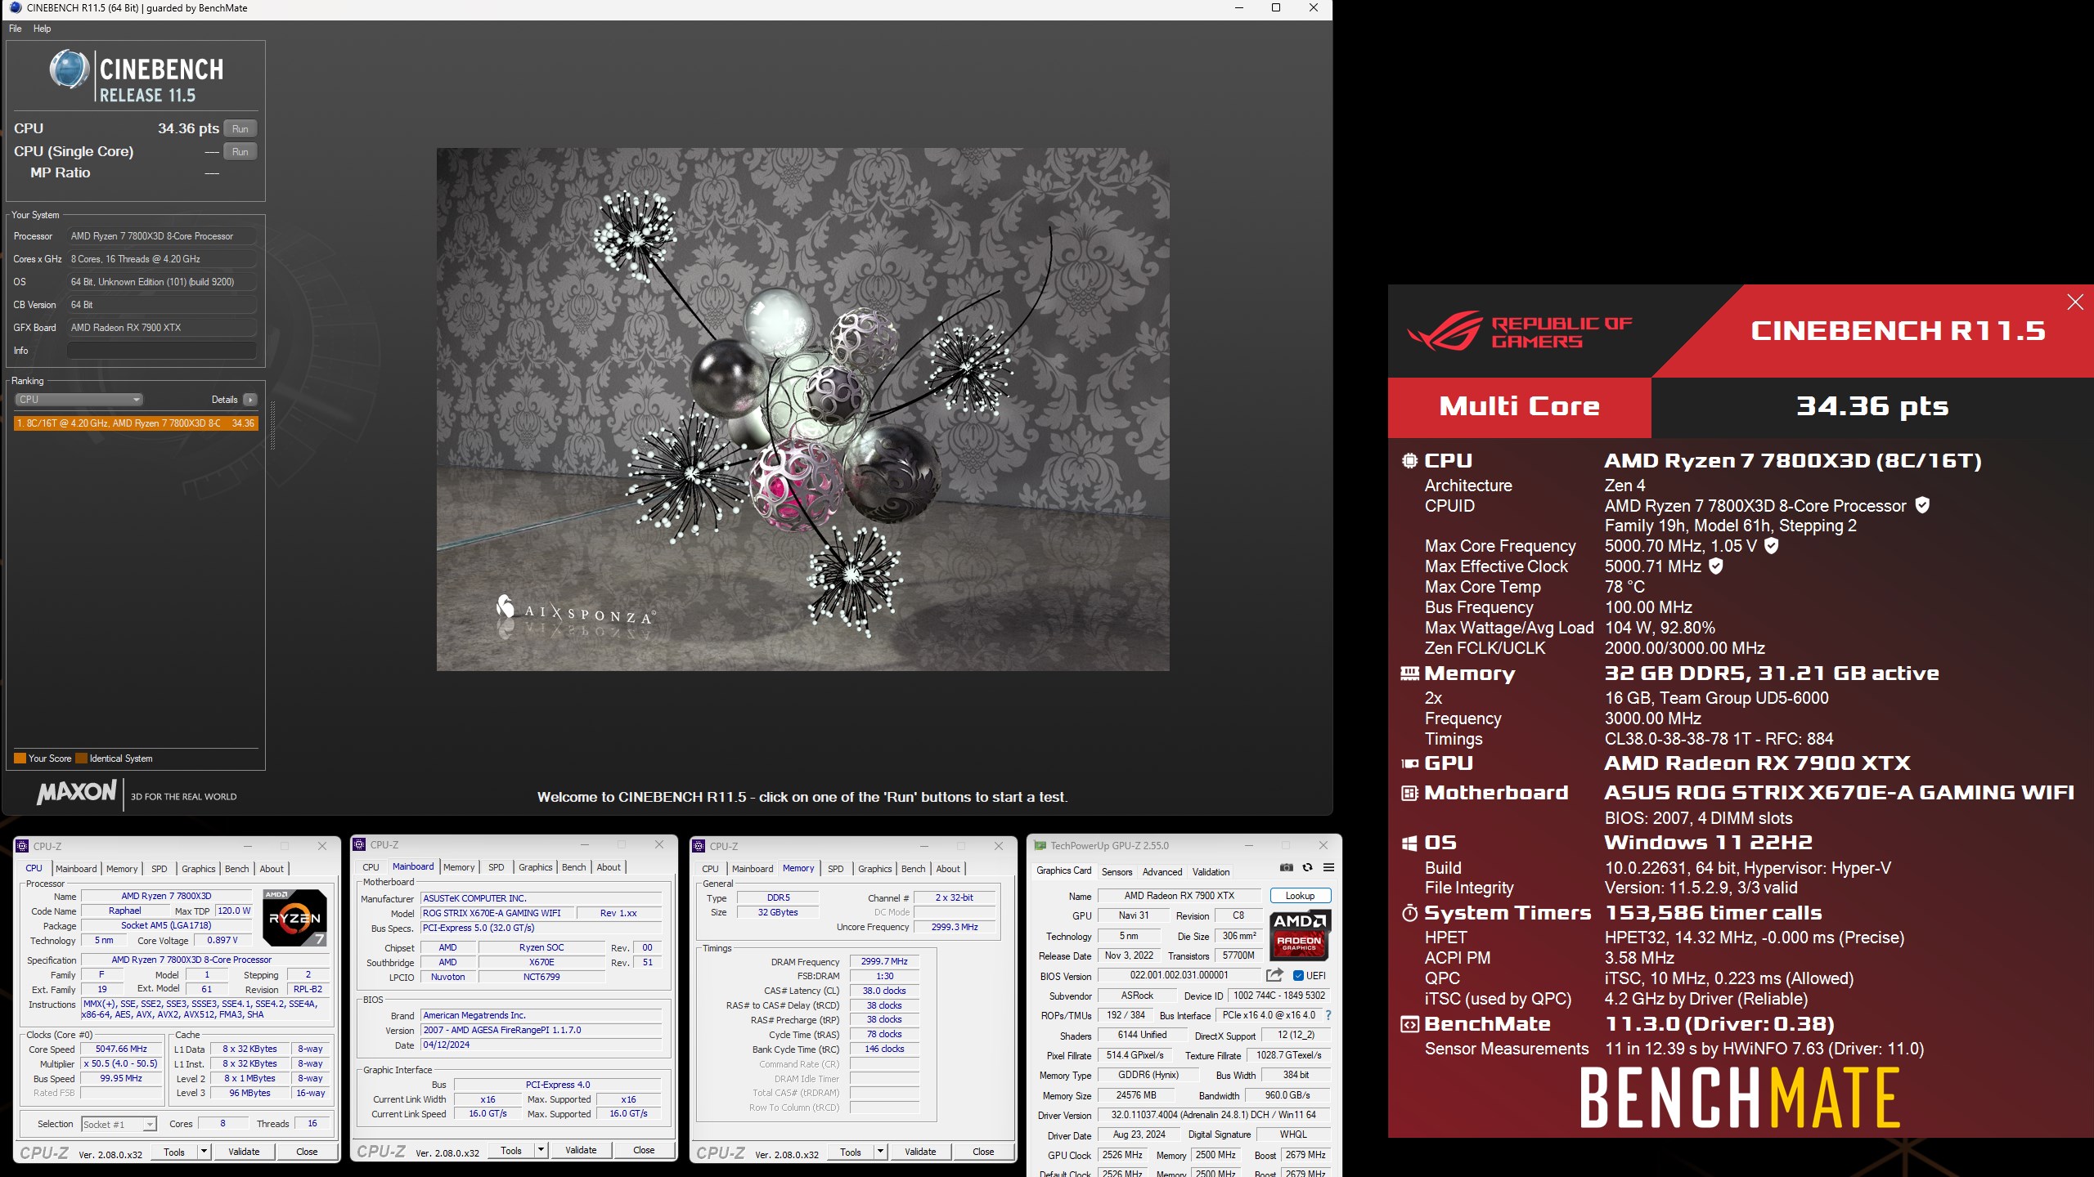Click GPU-Z Lookup button

(1300, 896)
